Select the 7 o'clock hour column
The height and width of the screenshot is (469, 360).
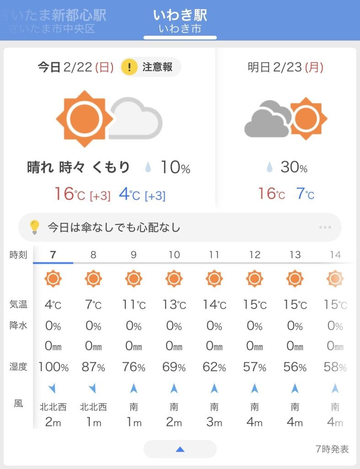53,255
